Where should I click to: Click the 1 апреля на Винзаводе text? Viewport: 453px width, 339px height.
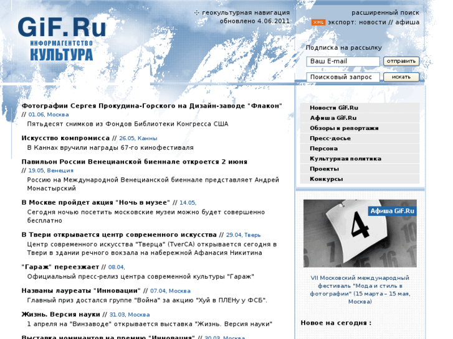(x=150, y=324)
